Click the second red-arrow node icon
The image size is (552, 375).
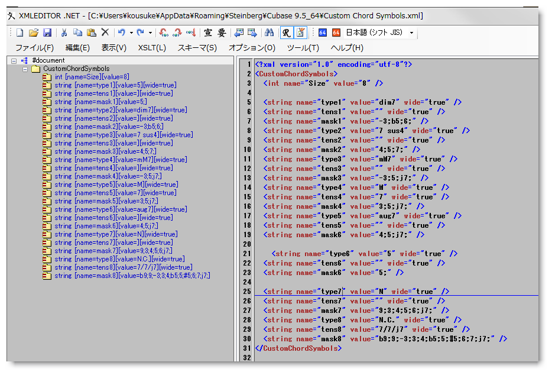177,33
